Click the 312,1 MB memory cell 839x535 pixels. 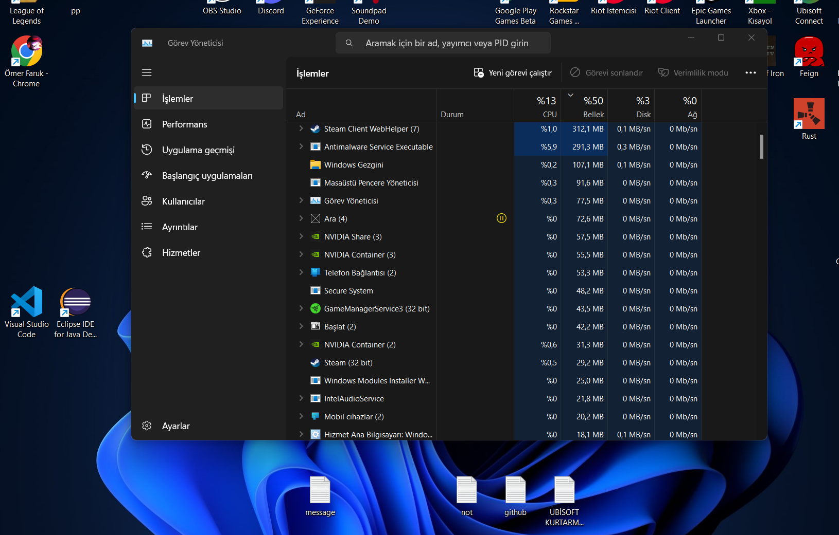click(x=584, y=129)
